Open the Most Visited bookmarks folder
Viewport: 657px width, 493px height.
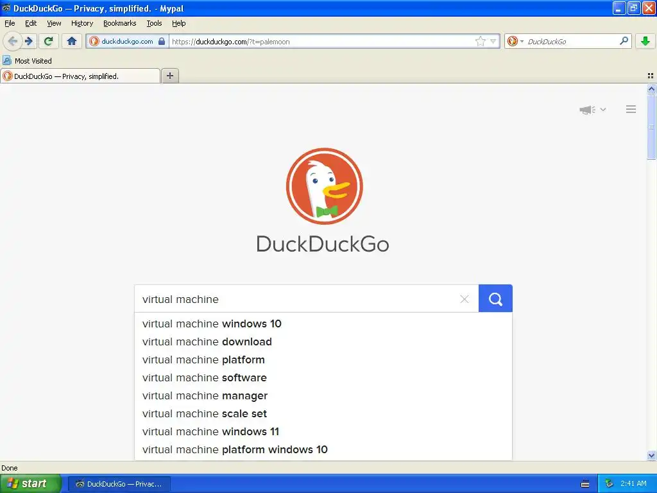pos(28,61)
